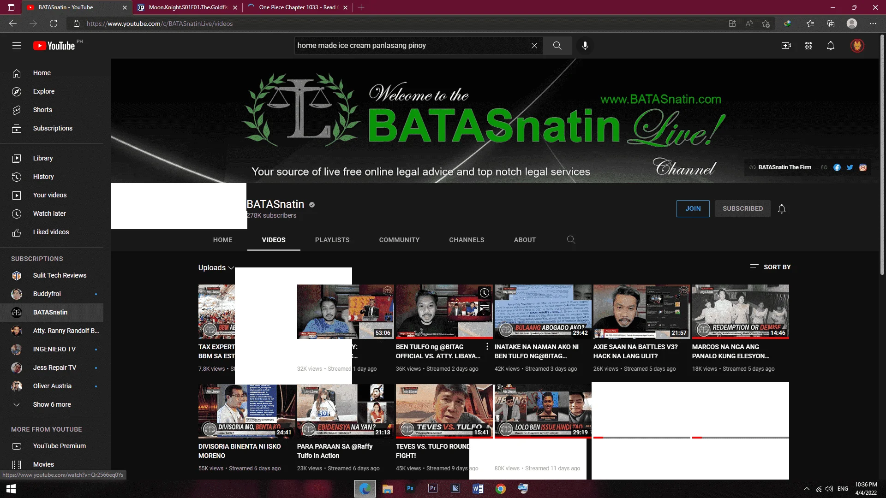Image resolution: width=886 pixels, height=498 pixels.
Task: Open more options for BEN TULFO video
Action: tap(487, 347)
